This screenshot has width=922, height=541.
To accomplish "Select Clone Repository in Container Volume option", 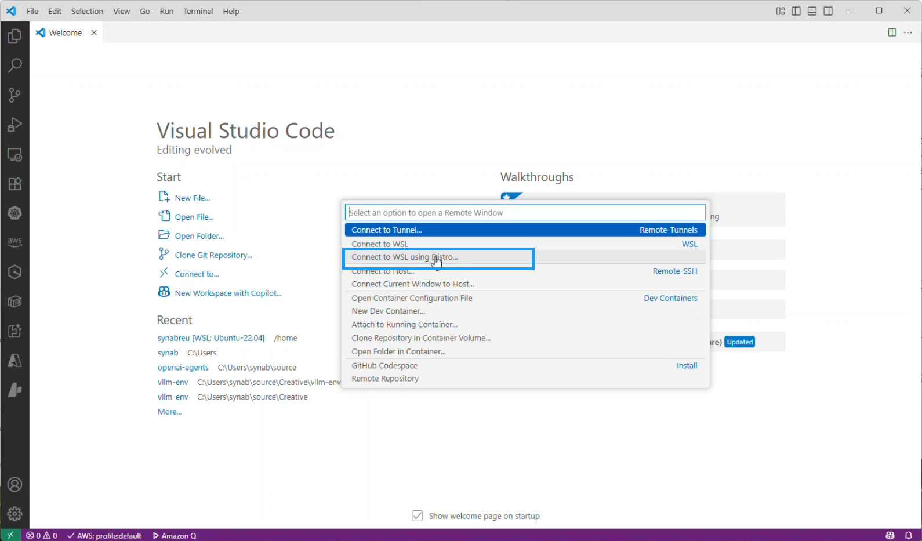I will pos(525,338).
